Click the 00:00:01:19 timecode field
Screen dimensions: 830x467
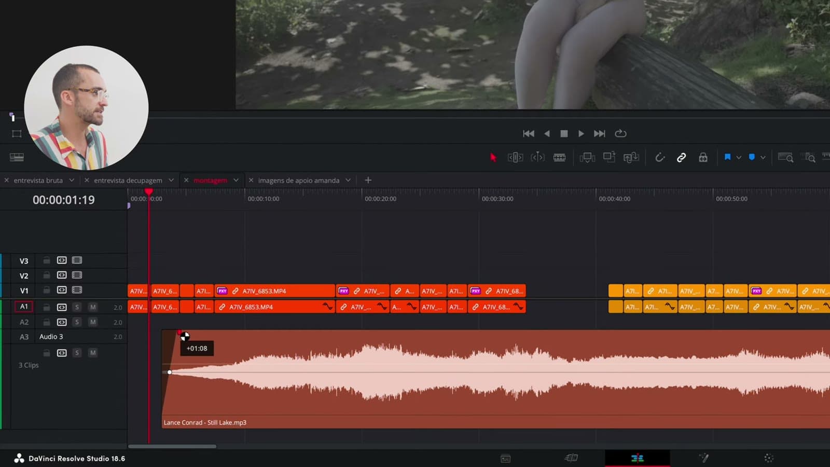64,200
